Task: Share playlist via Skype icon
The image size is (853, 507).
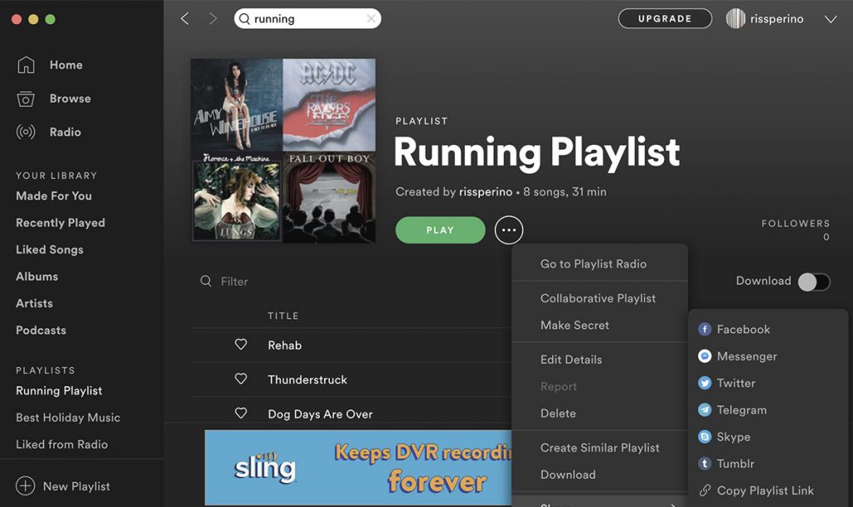Action: (x=705, y=436)
